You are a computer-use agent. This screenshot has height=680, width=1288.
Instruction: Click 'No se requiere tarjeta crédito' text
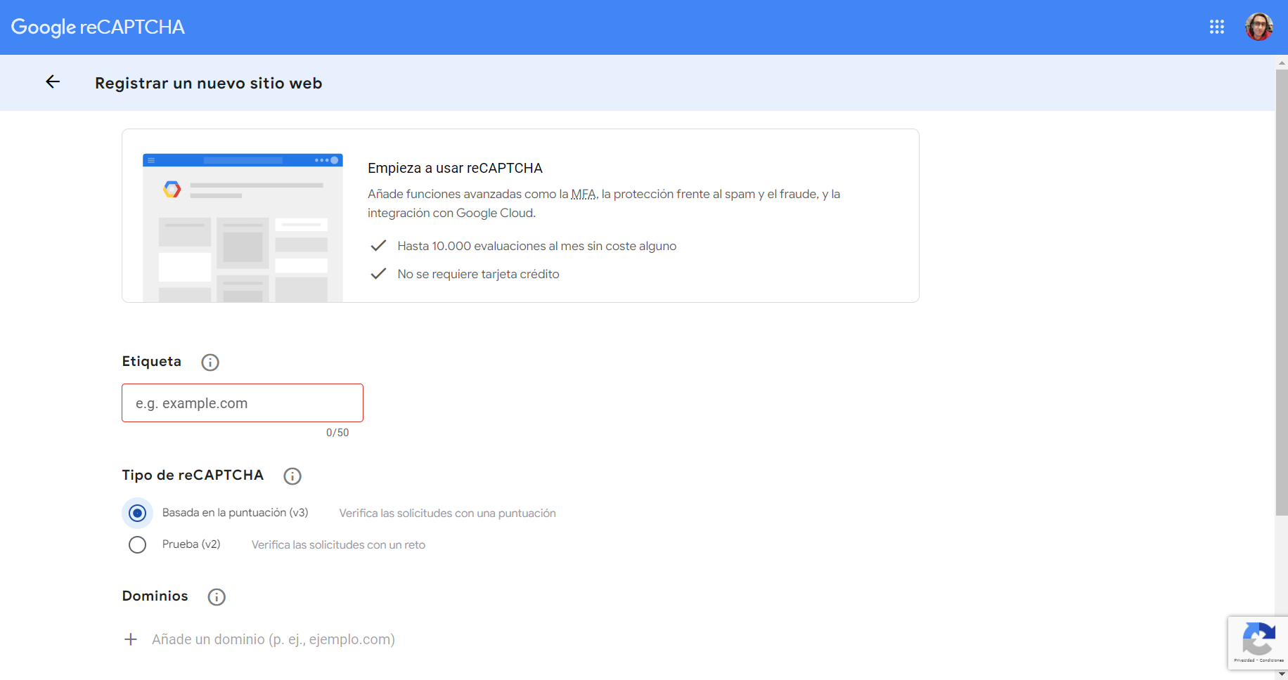[479, 274]
